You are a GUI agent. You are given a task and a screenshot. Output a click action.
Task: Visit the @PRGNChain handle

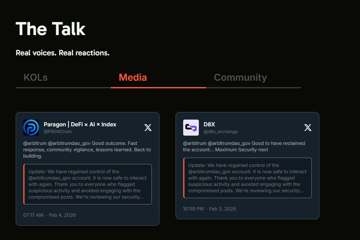[58, 131]
